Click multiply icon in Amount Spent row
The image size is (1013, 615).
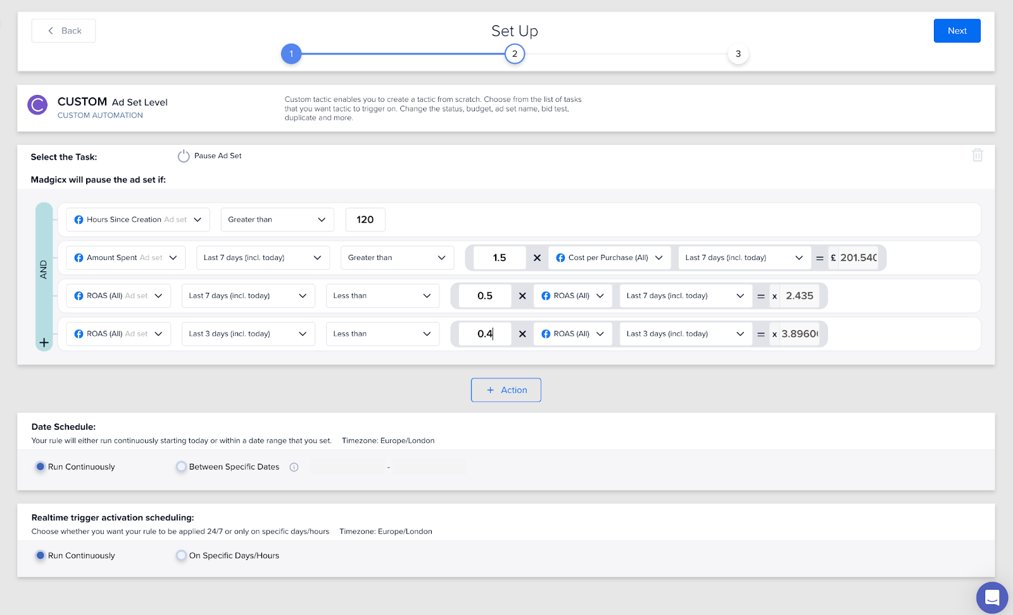tap(537, 258)
